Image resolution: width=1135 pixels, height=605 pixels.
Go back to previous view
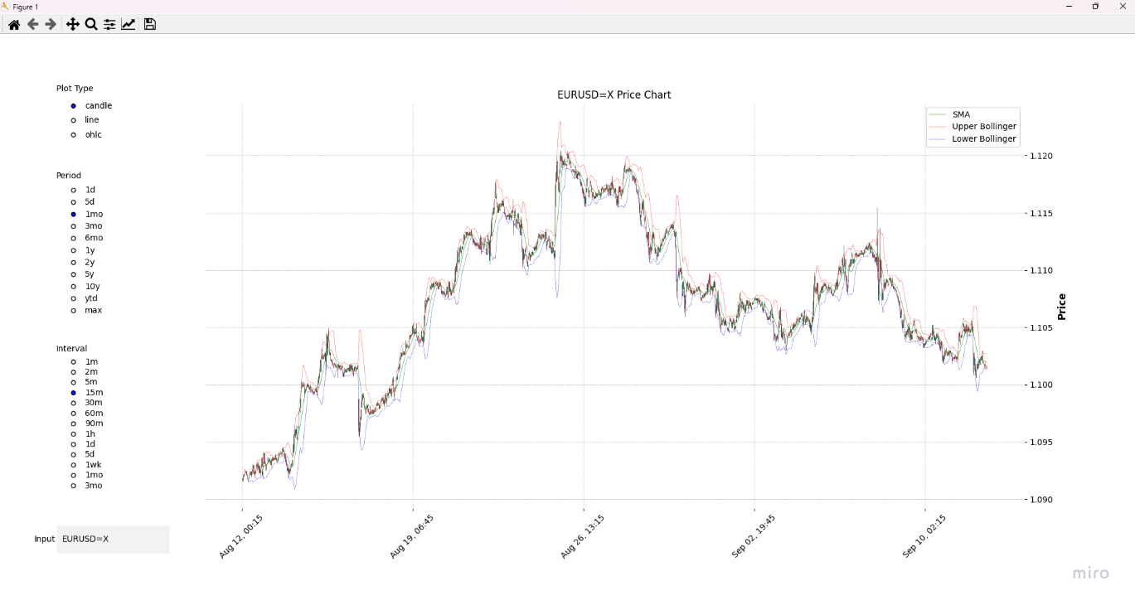(32, 24)
